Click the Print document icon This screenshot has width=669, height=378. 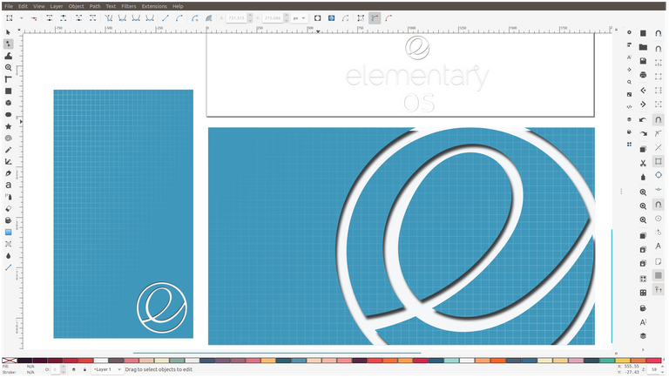[x=643, y=75]
